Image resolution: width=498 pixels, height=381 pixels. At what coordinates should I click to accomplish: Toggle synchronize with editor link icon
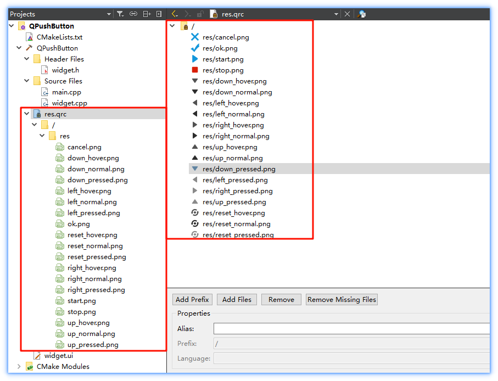click(133, 14)
